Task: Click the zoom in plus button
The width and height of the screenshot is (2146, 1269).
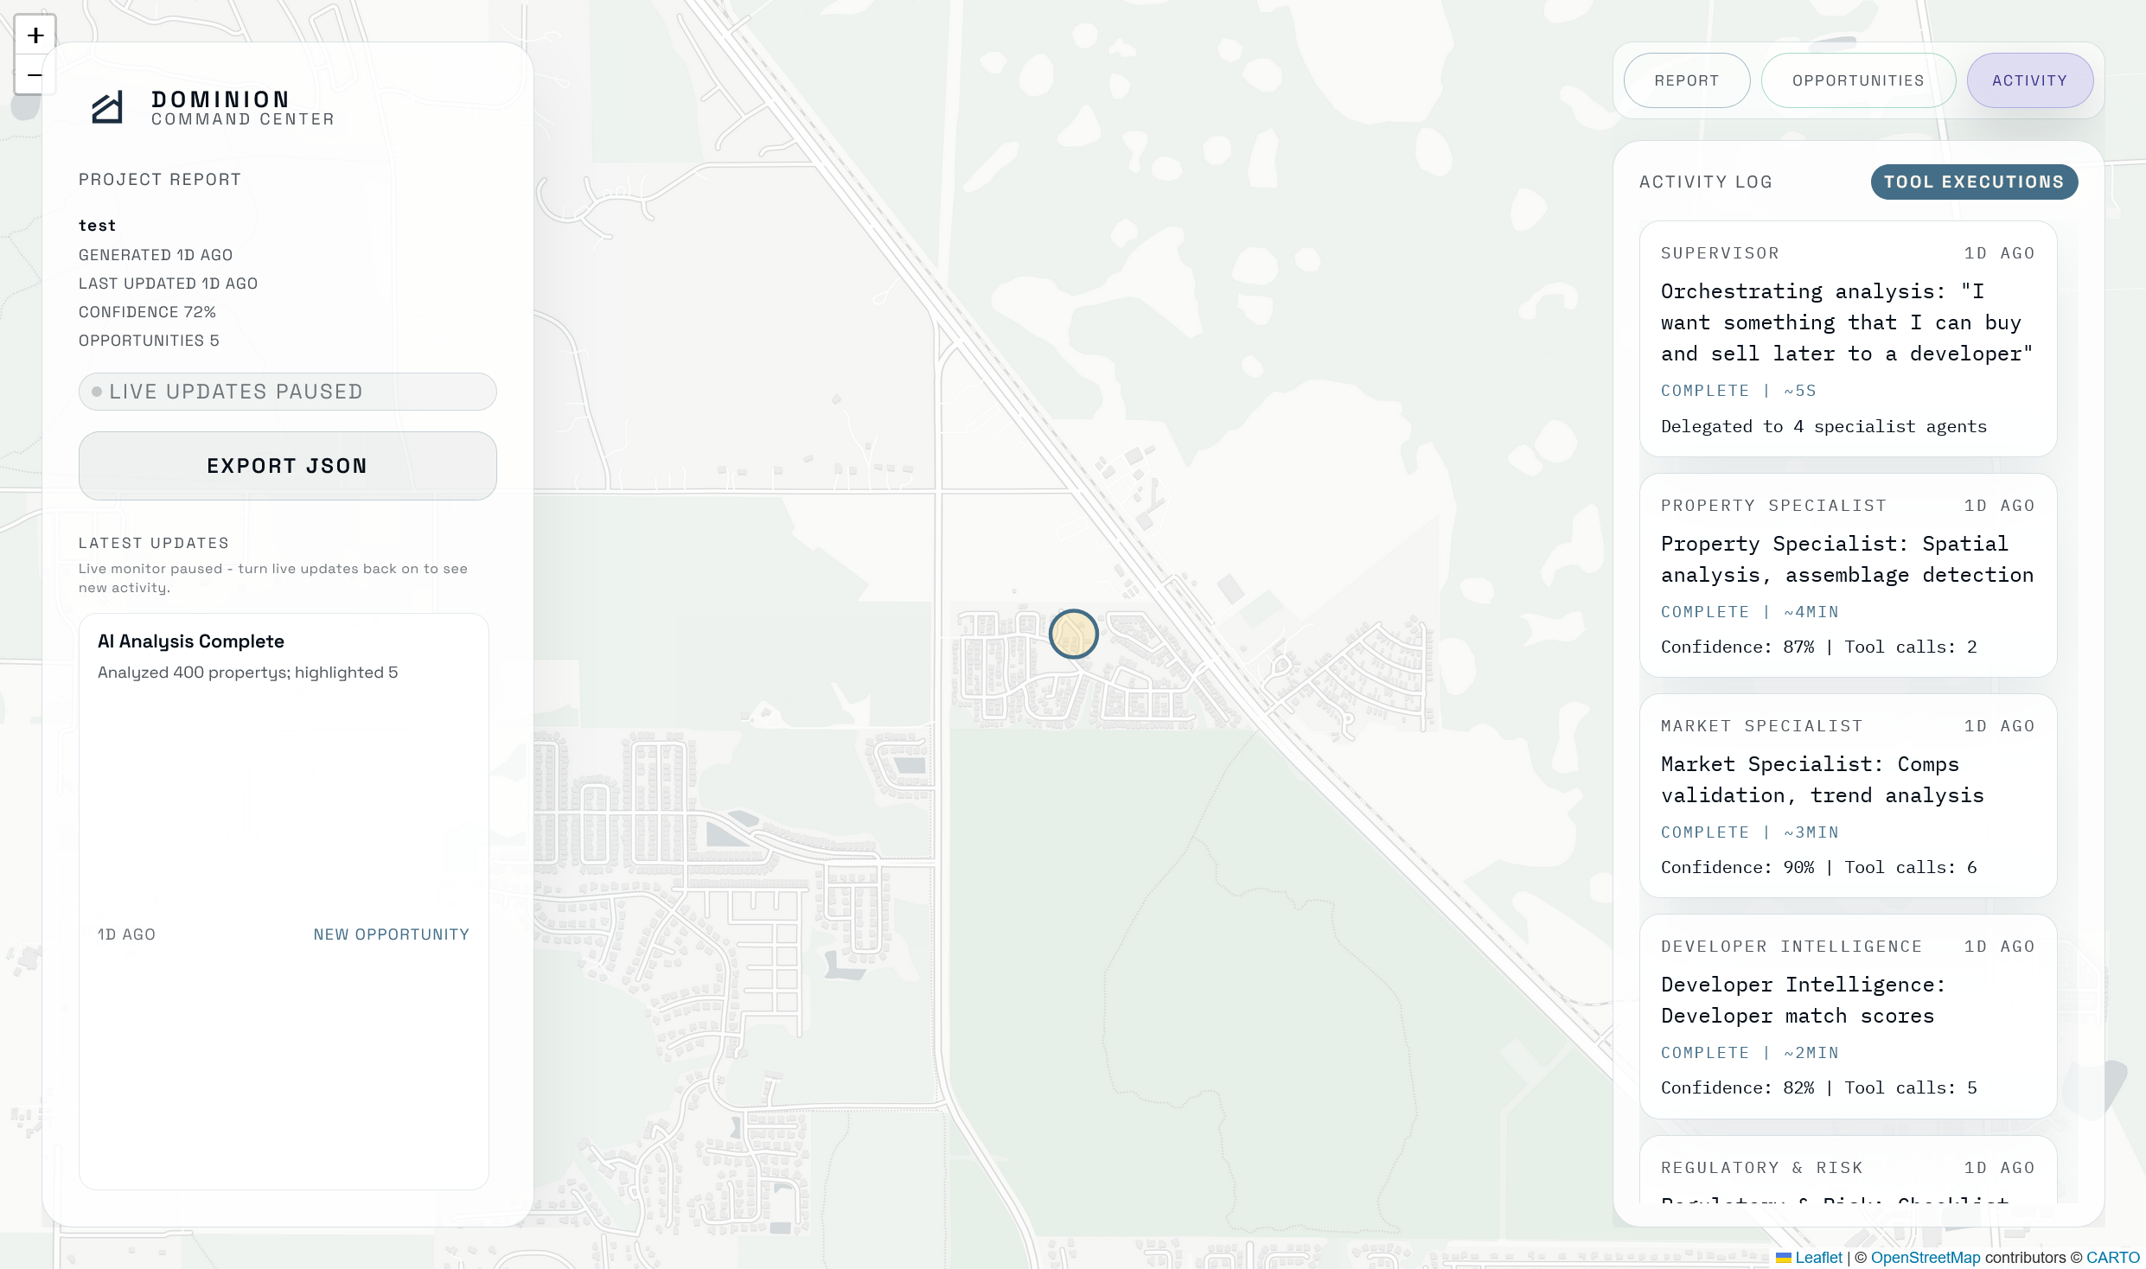Action: tap(35, 35)
